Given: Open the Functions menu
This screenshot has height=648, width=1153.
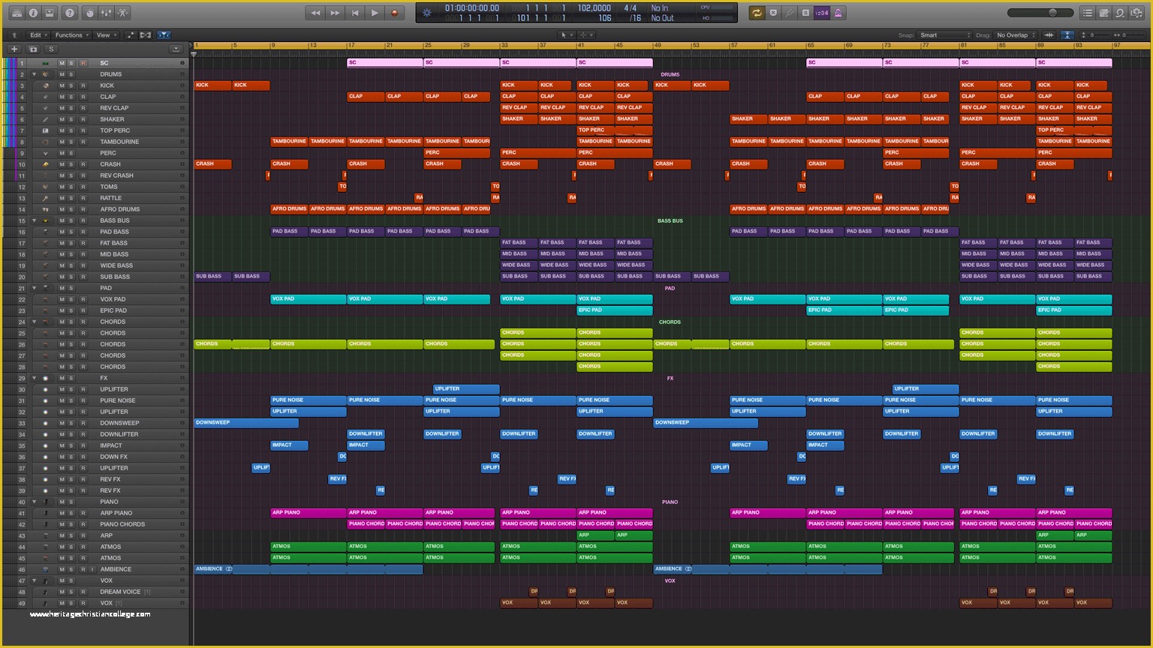Looking at the screenshot, I should (x=71, y=35).
